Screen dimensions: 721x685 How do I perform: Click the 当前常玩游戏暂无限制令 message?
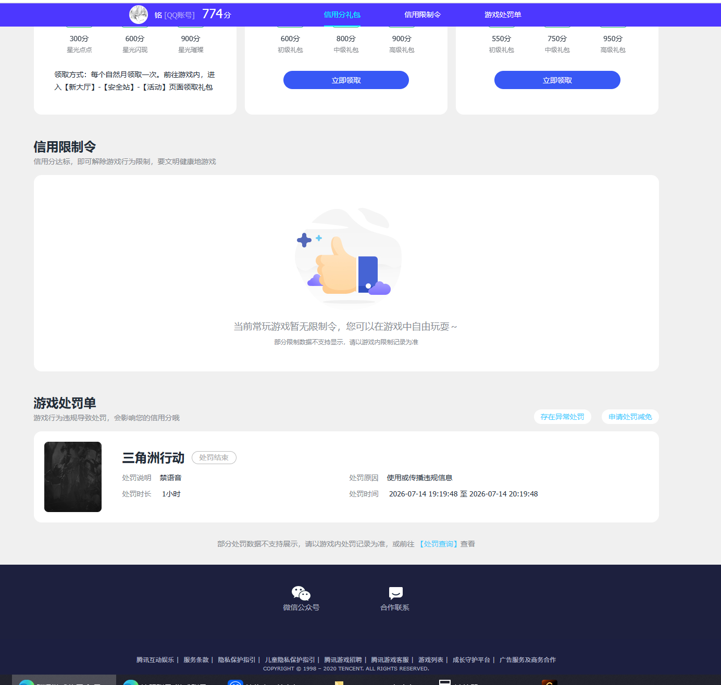tap(345, 327)
